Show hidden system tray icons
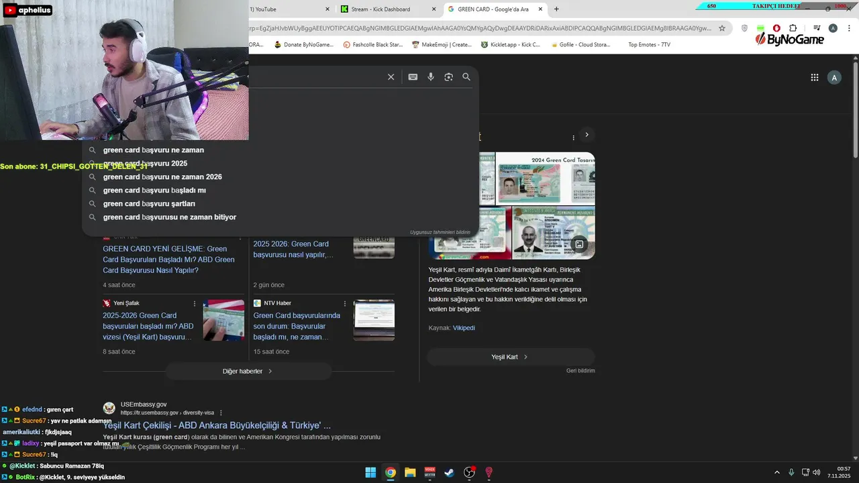The width and height of the screenshot is (859, 483). coord(777,472)
